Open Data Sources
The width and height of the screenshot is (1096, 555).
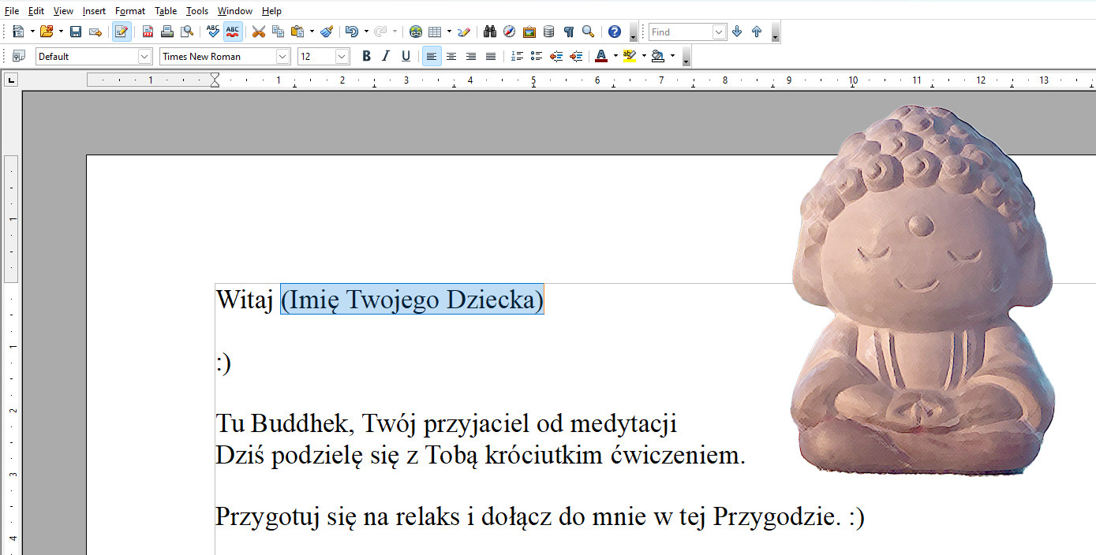click(549, 32)
